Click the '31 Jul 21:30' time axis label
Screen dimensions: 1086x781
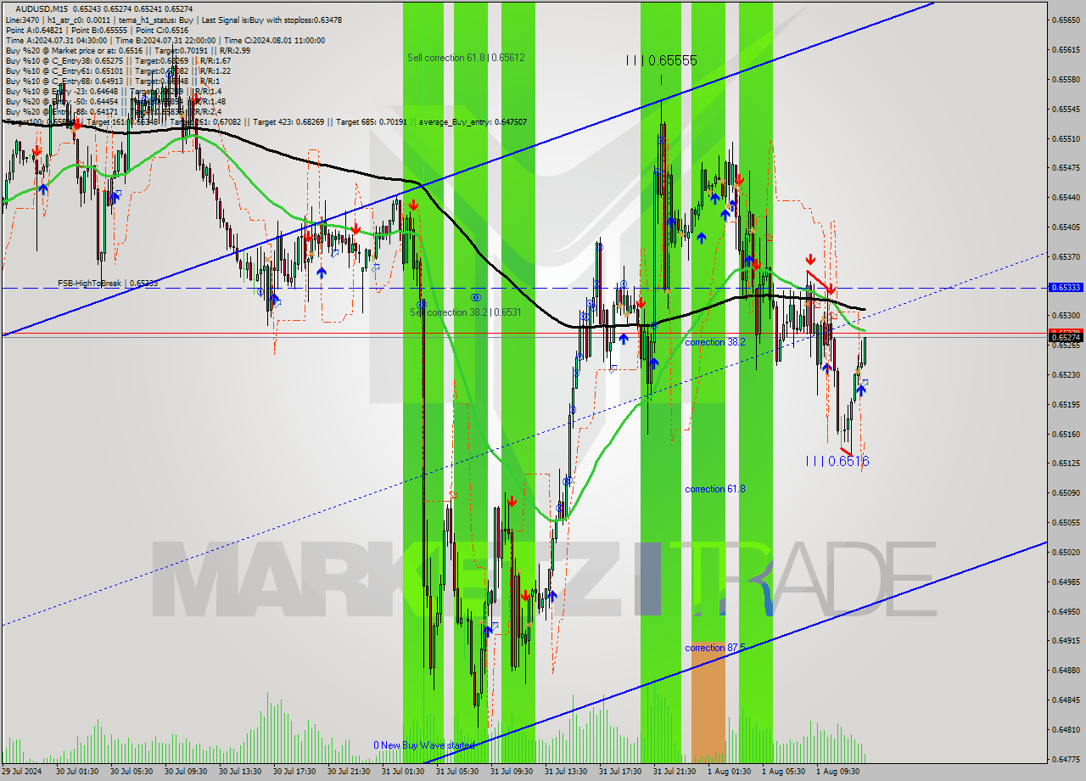click(x=674, y=772)
